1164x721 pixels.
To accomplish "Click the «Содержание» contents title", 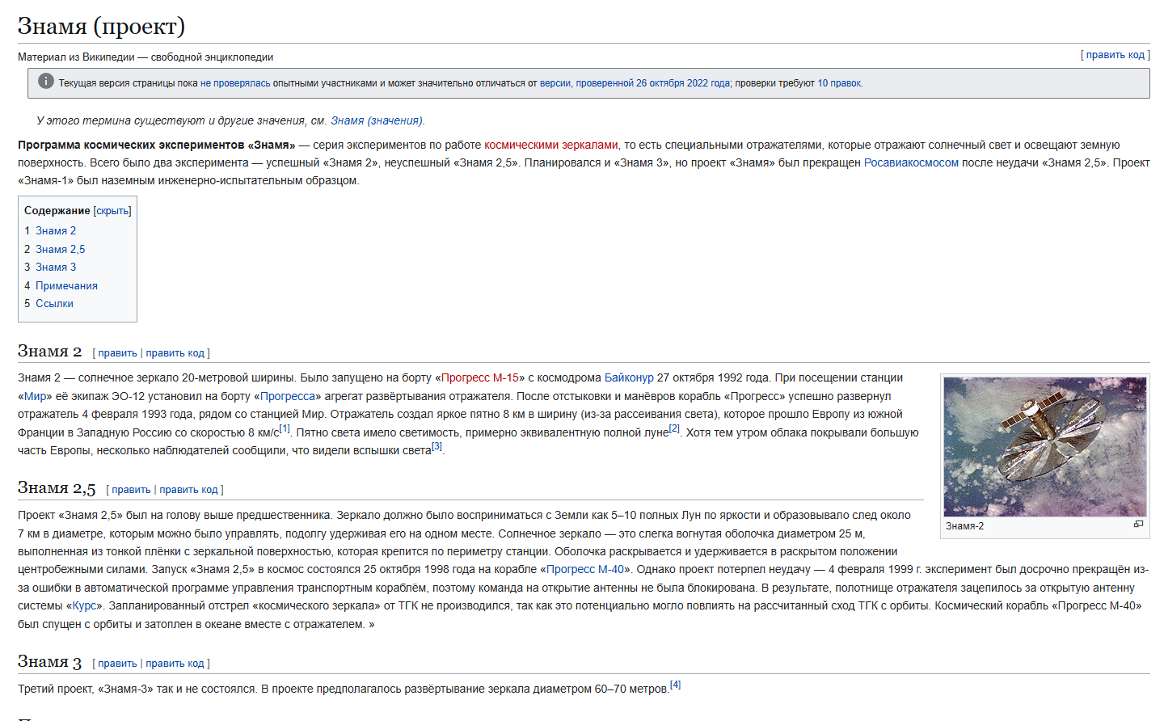I will [x=57, y=211].
